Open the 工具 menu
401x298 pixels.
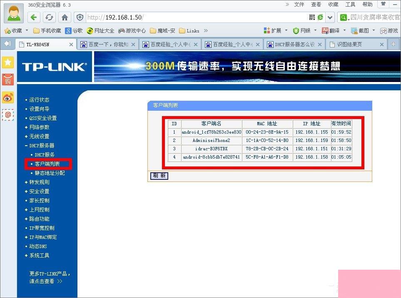(350, 4)
